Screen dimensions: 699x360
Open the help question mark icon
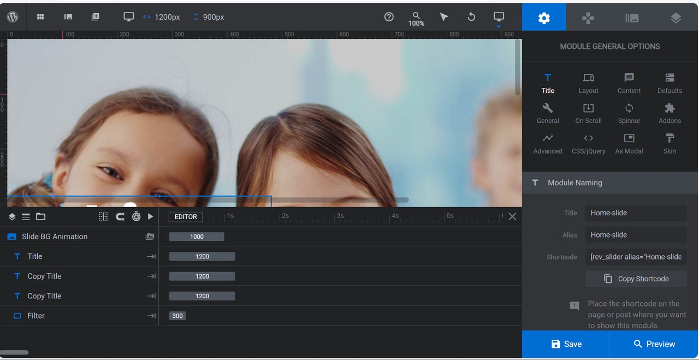point(389,17)
